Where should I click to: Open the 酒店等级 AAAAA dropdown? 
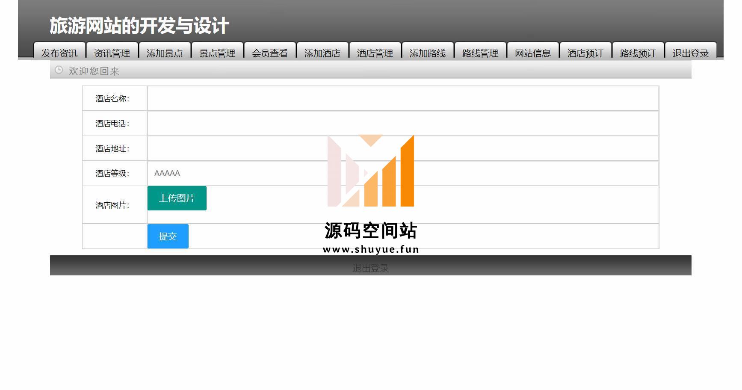403,173
